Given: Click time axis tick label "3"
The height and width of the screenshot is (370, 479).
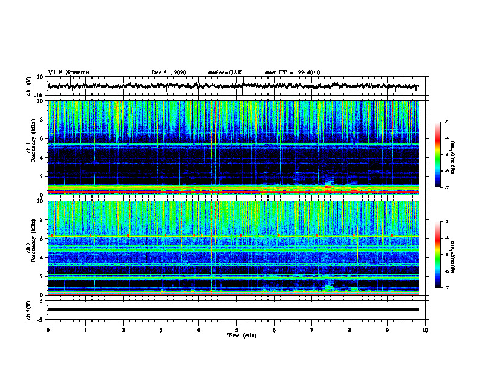Looking at the screenshot, I should [161, 330].
